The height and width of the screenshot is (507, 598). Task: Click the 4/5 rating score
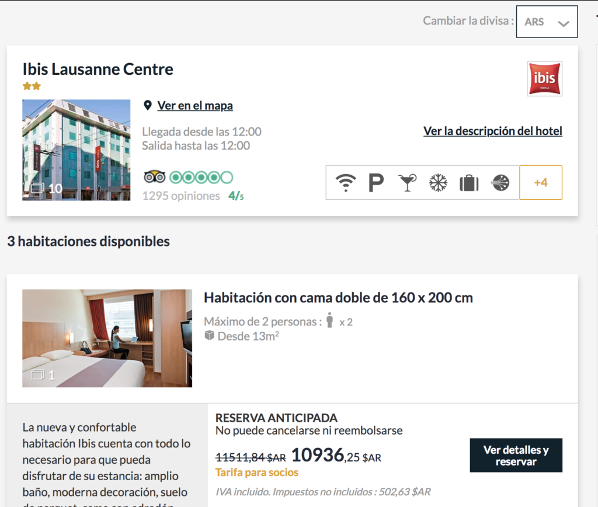236,196
